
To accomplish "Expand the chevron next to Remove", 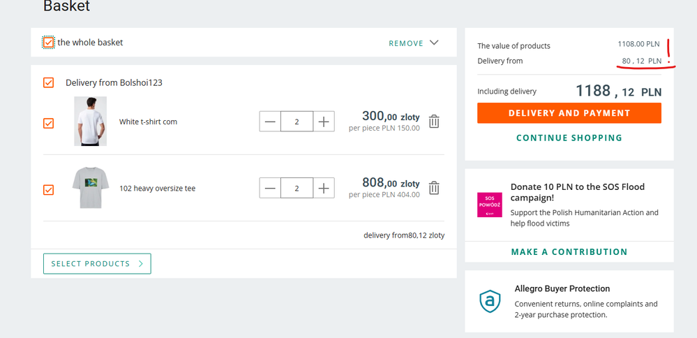I will click(434, 43).
